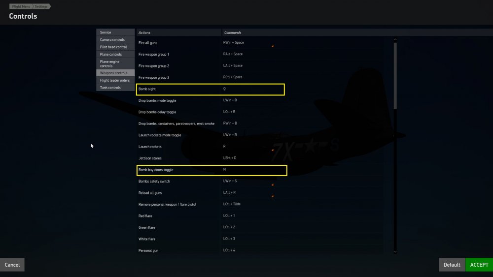Select the Fire weapon group 2 action
The image size is (493, 277).
click(154, 66)
